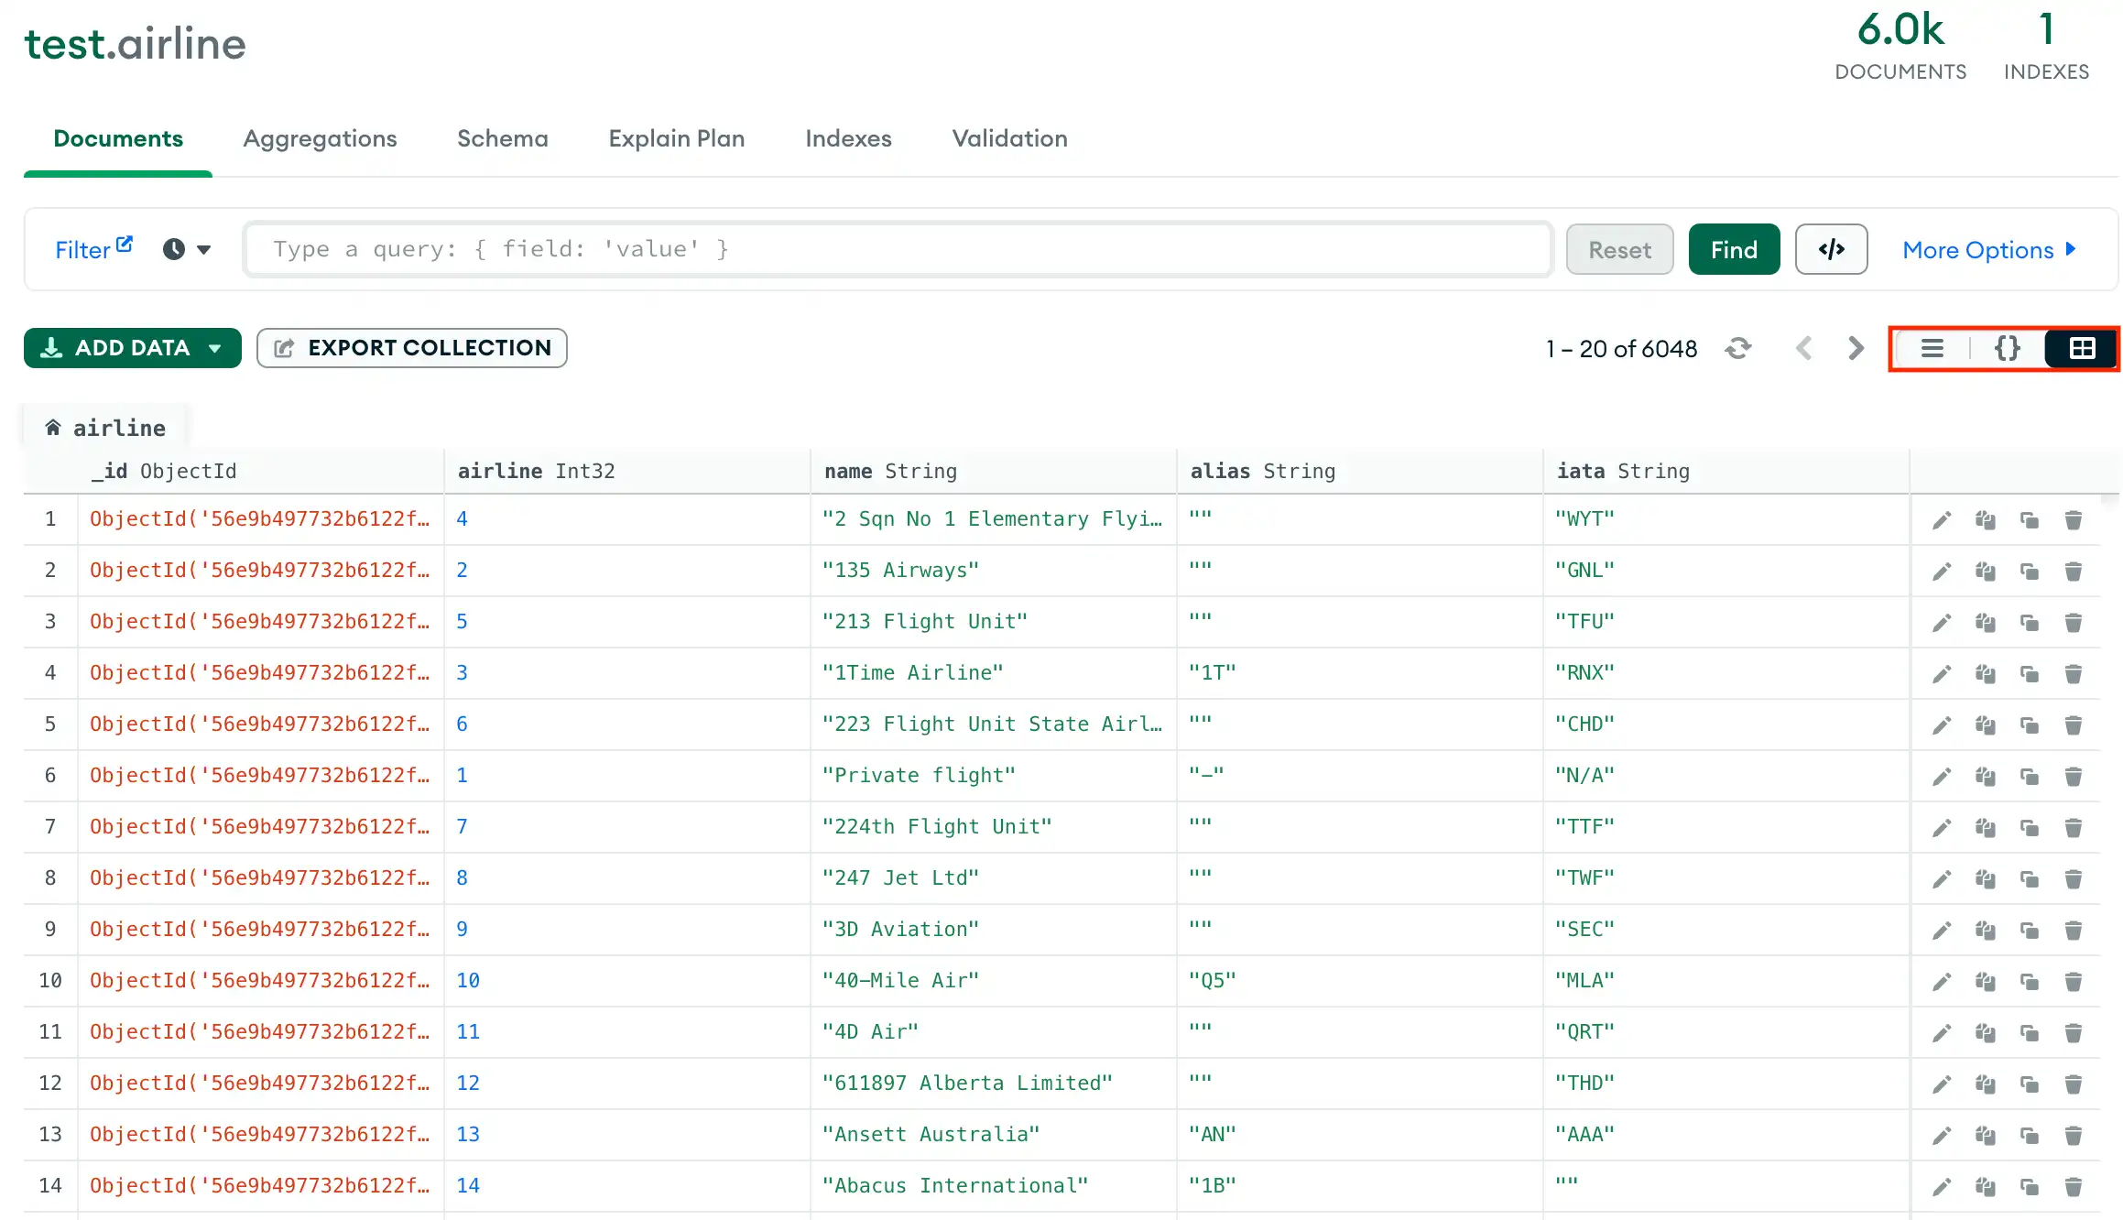The width and height of the screenshot is (2123, 1220).
Task: Edit the WYT row with pencil icon
Action: (x=1941, y=520)
